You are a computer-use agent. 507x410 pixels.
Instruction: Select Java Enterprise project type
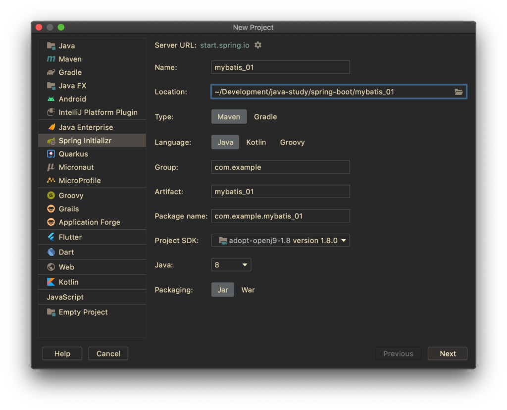click(x=85, y=127)
